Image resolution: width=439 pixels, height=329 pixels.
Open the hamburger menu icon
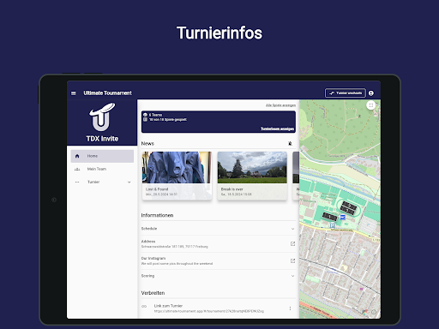click(74, 93)
